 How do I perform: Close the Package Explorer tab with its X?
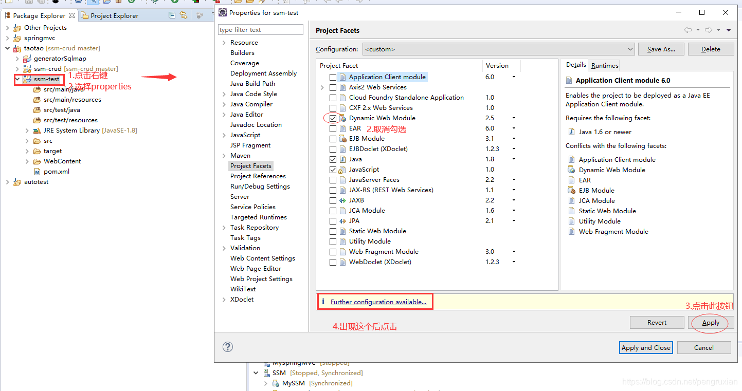[x=72, y=15]
